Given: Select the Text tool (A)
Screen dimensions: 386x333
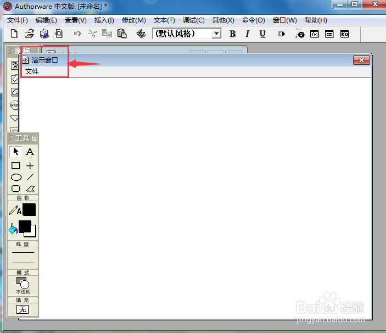Looking at the screenshot, I should [30, 152].
